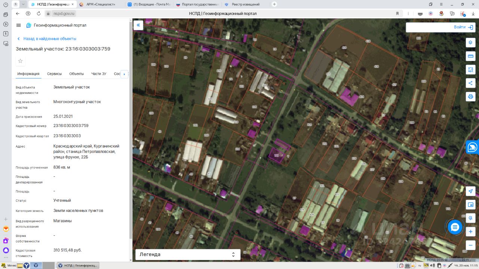Switch to the Реестр извещений browser tab
The image size is (479, 269).
(245, 4)
